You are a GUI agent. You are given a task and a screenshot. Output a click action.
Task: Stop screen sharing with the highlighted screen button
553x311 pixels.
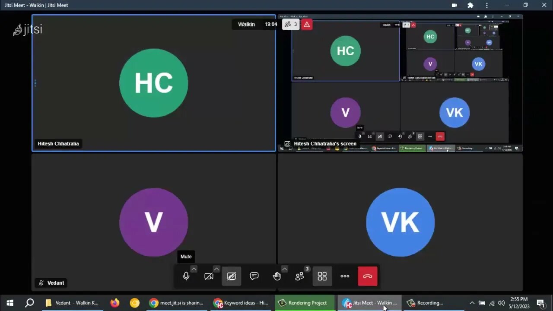point(232,276)
